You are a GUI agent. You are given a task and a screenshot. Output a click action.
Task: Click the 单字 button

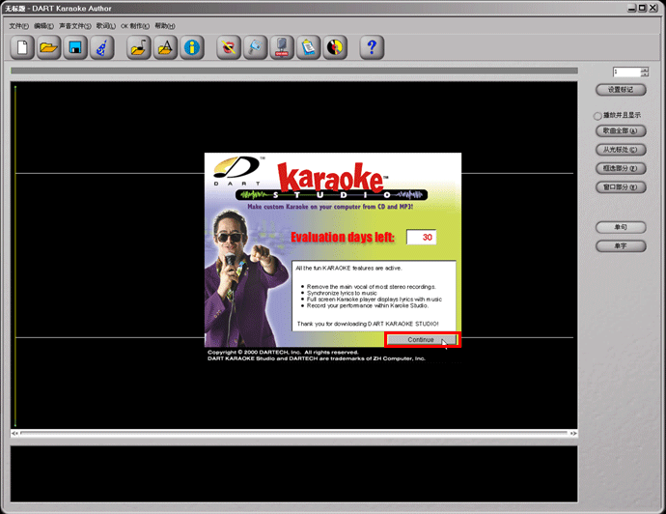pyautogui.click(x=621, y=245)
